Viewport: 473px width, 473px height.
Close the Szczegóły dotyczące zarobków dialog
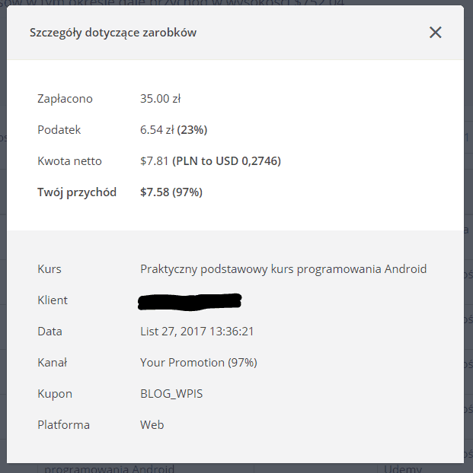coord(435,32)
